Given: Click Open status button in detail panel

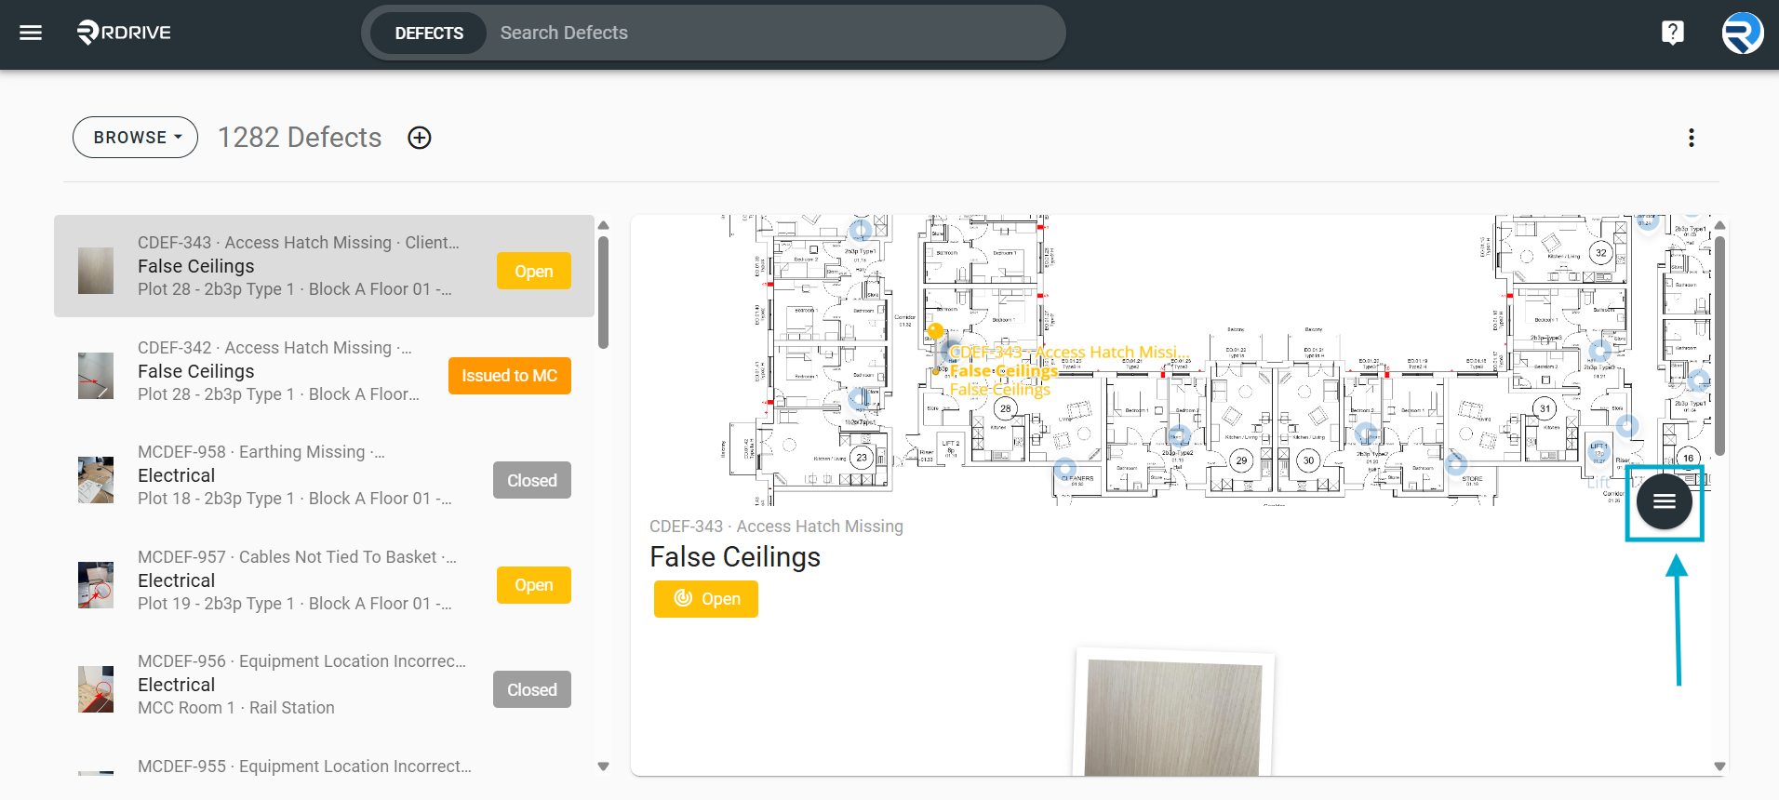Looking at the screenshot, I should click(705, 599).
